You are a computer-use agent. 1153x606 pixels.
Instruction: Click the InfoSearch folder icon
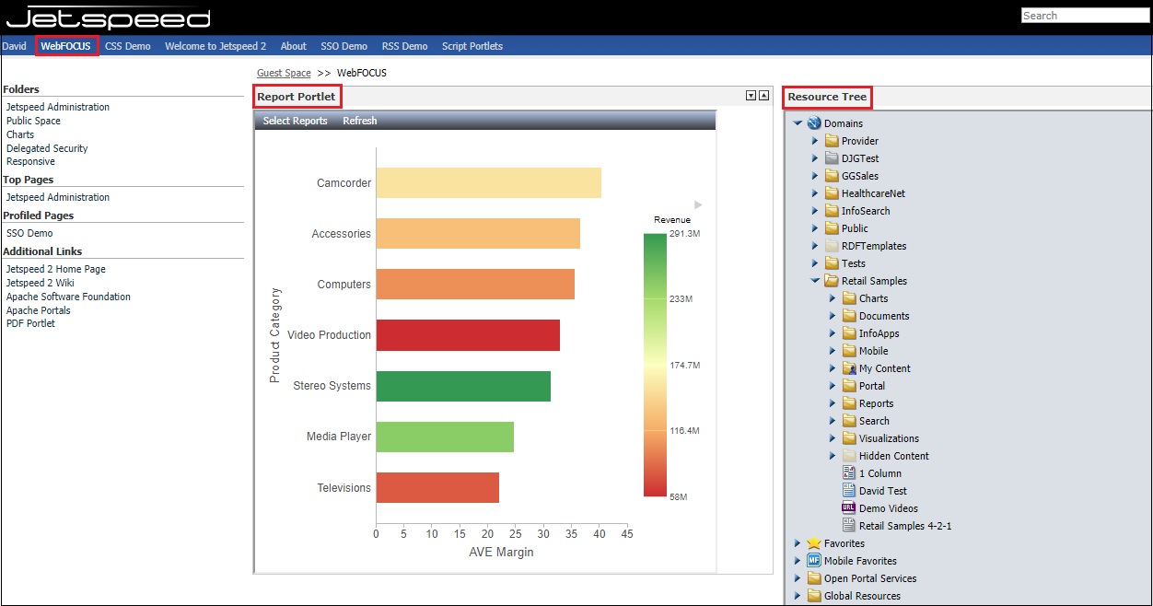(x=832, y=211)
